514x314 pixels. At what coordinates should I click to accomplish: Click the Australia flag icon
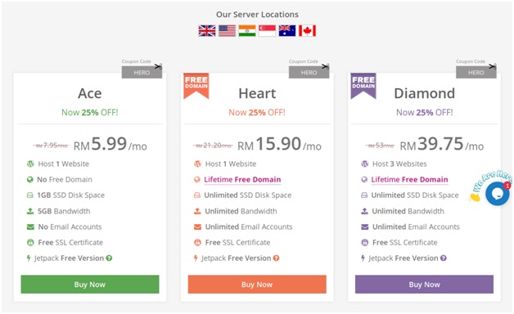(287, 31)
